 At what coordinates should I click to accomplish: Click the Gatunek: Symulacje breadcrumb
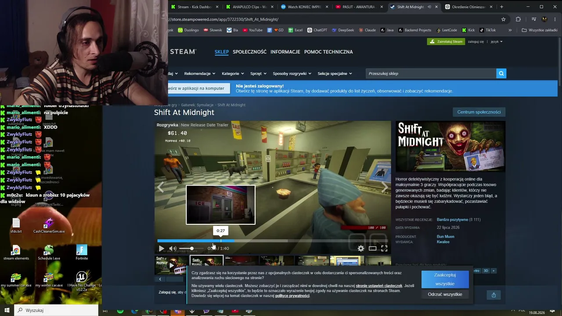tap(197, 105)
